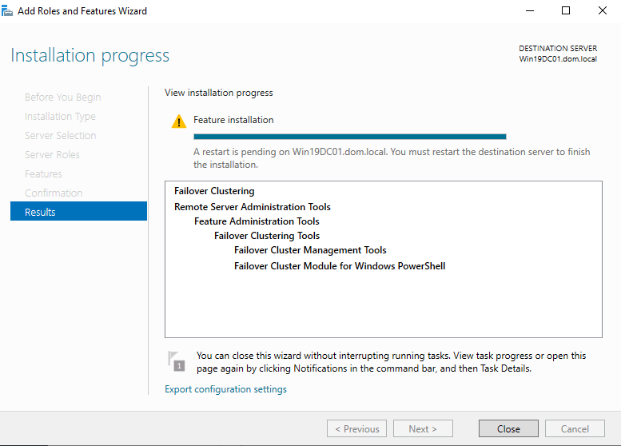Select Failover Cluster Management Tools entry
Image resolution: width=621 pixels, height=446 pixels.
310,250
